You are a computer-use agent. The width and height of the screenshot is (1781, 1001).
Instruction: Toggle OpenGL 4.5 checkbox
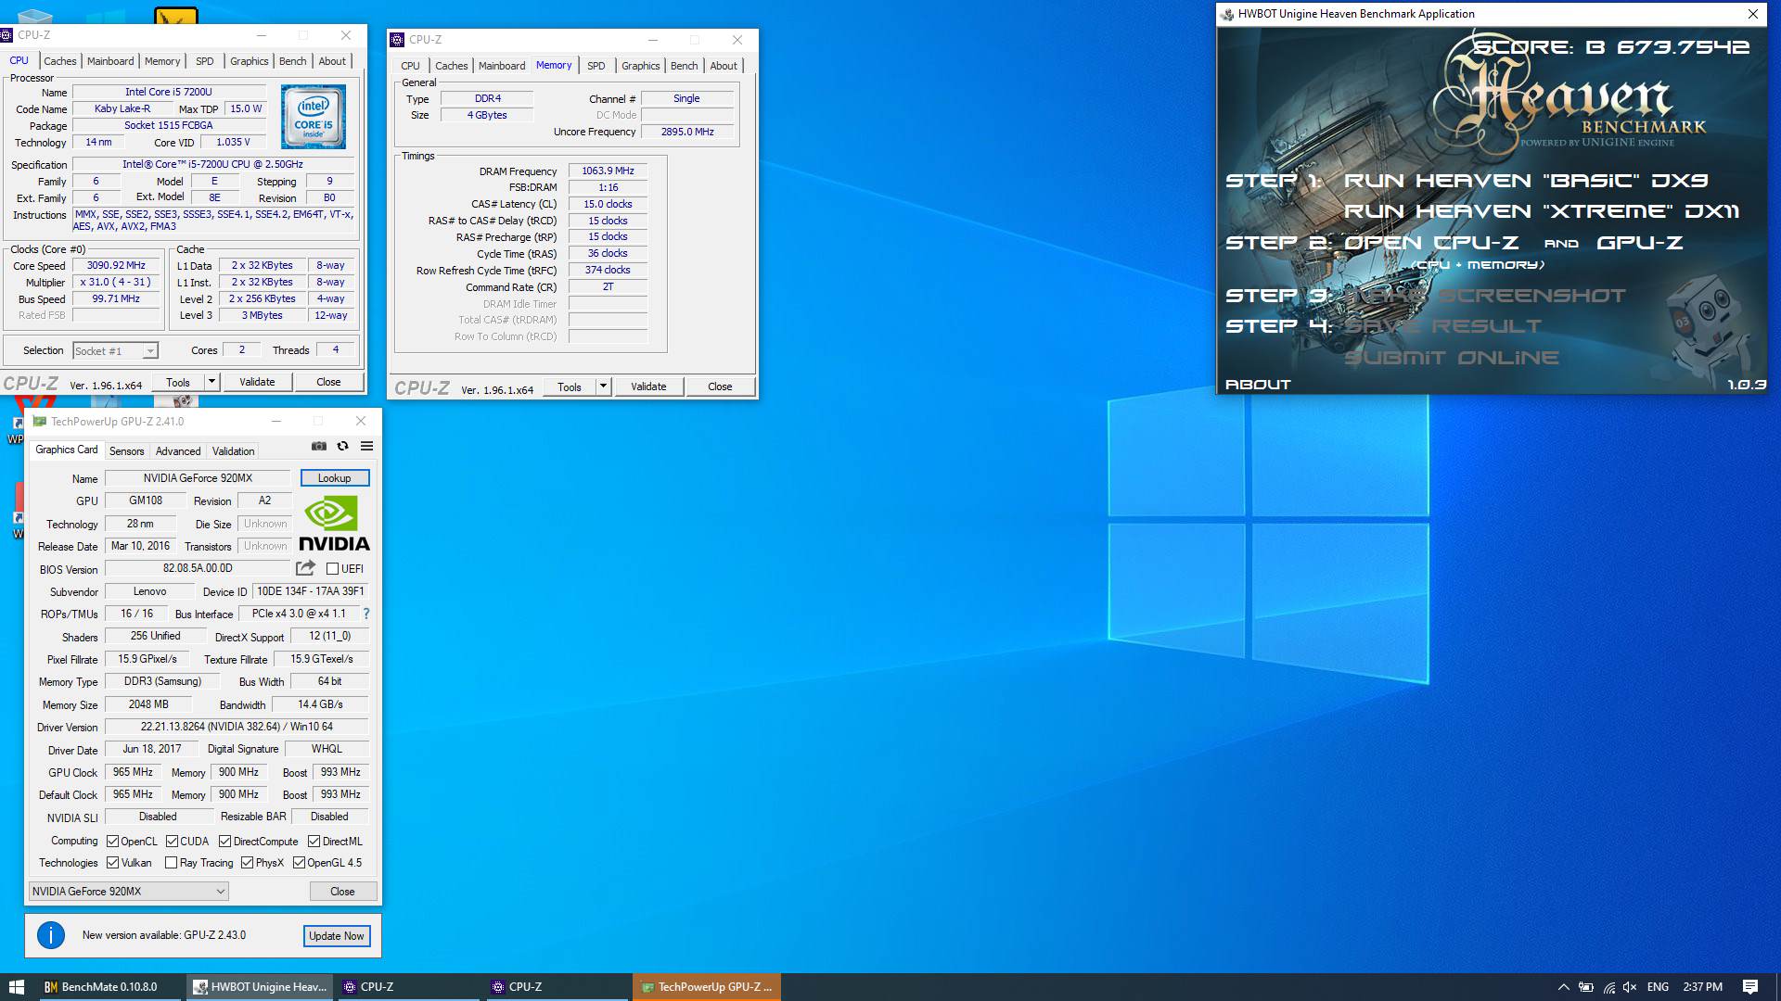point(299,863)
